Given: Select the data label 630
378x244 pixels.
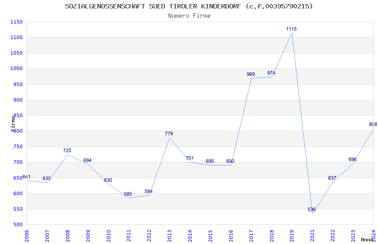Looking at the screenshot, I should click(x=108, y=180).
